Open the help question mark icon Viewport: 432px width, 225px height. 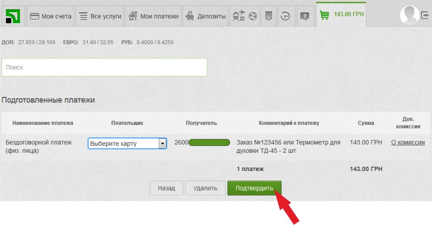click(305, 16)
